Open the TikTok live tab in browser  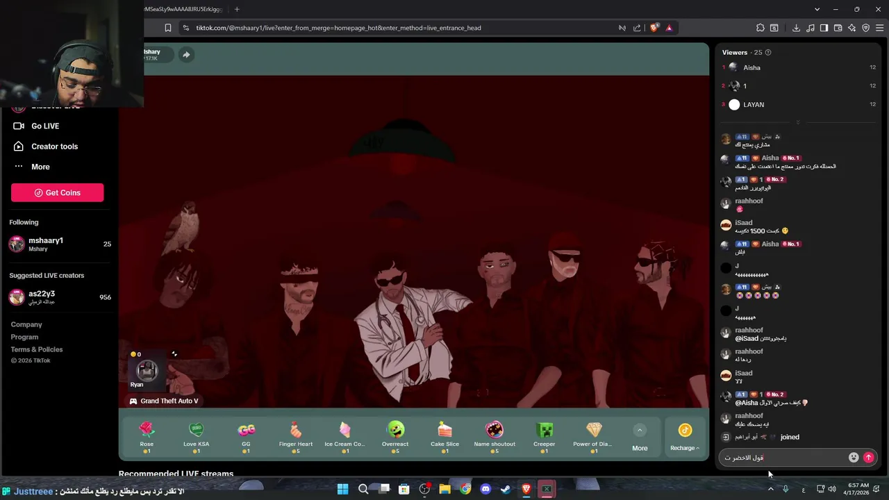pos(183,9)
